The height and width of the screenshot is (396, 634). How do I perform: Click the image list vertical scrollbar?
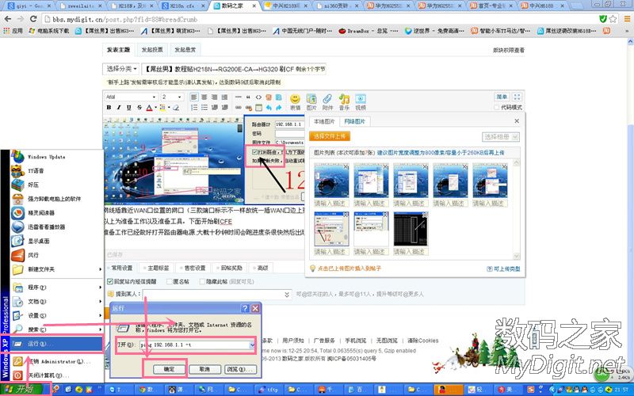pos(517,209)
